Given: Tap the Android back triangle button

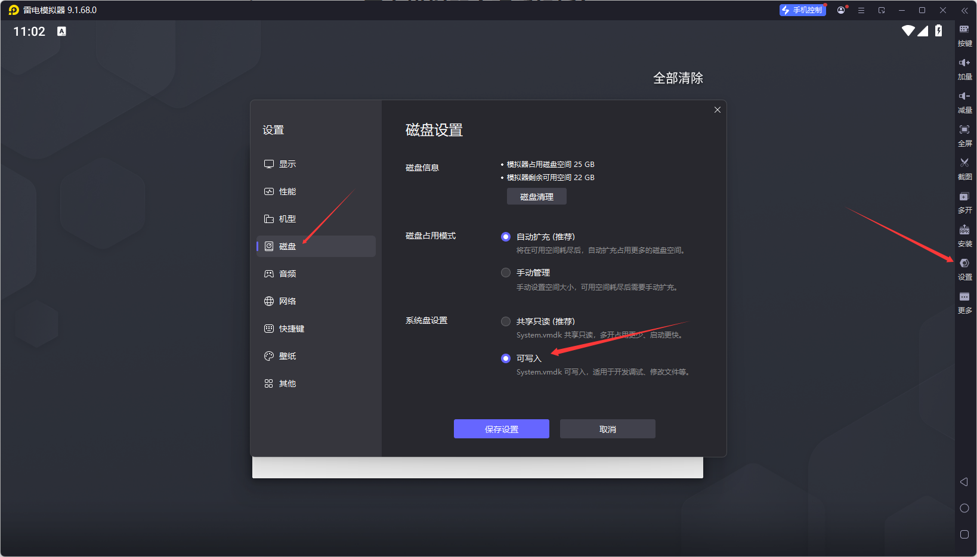Looking at the screenshot, I should [x=964, y=482].
